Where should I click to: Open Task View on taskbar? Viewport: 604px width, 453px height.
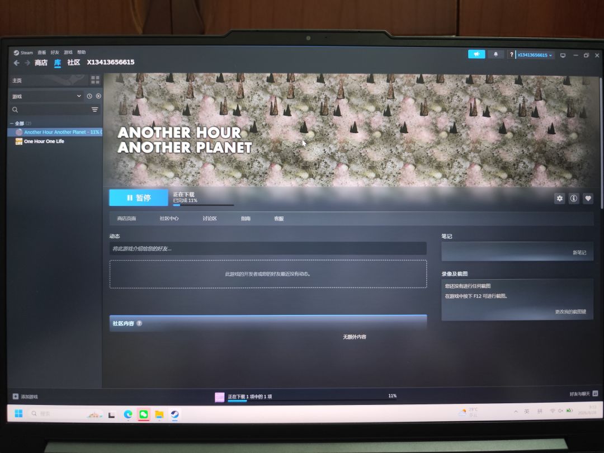pyautogui.click(x=112, y=414)
